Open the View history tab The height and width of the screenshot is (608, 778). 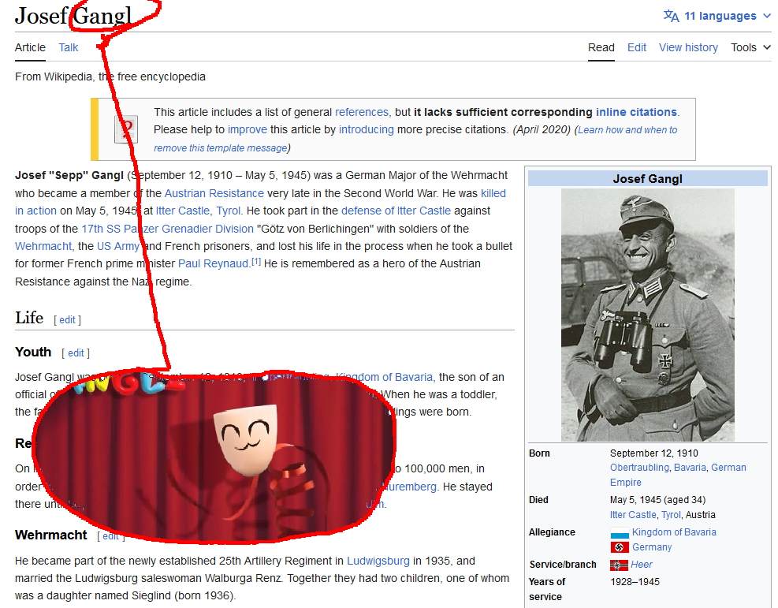click(x=688, y=47)
